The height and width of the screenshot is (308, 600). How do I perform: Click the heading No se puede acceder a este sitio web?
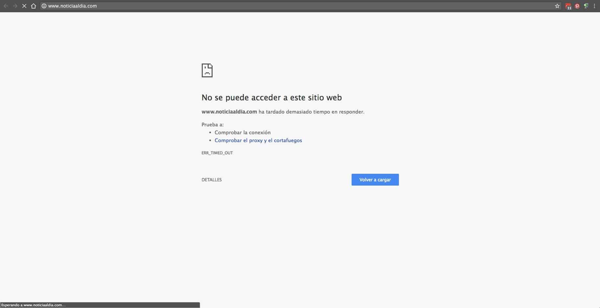tap(272, 97)
